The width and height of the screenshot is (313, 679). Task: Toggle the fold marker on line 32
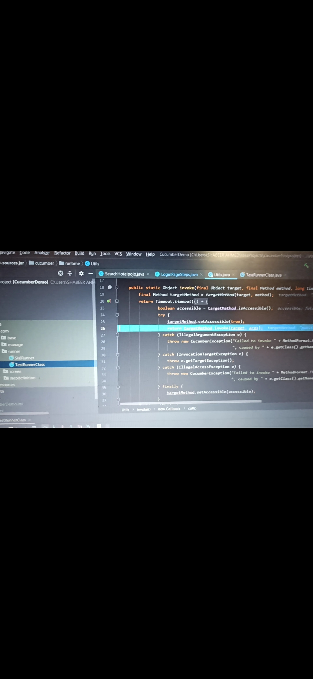[118, 367]
